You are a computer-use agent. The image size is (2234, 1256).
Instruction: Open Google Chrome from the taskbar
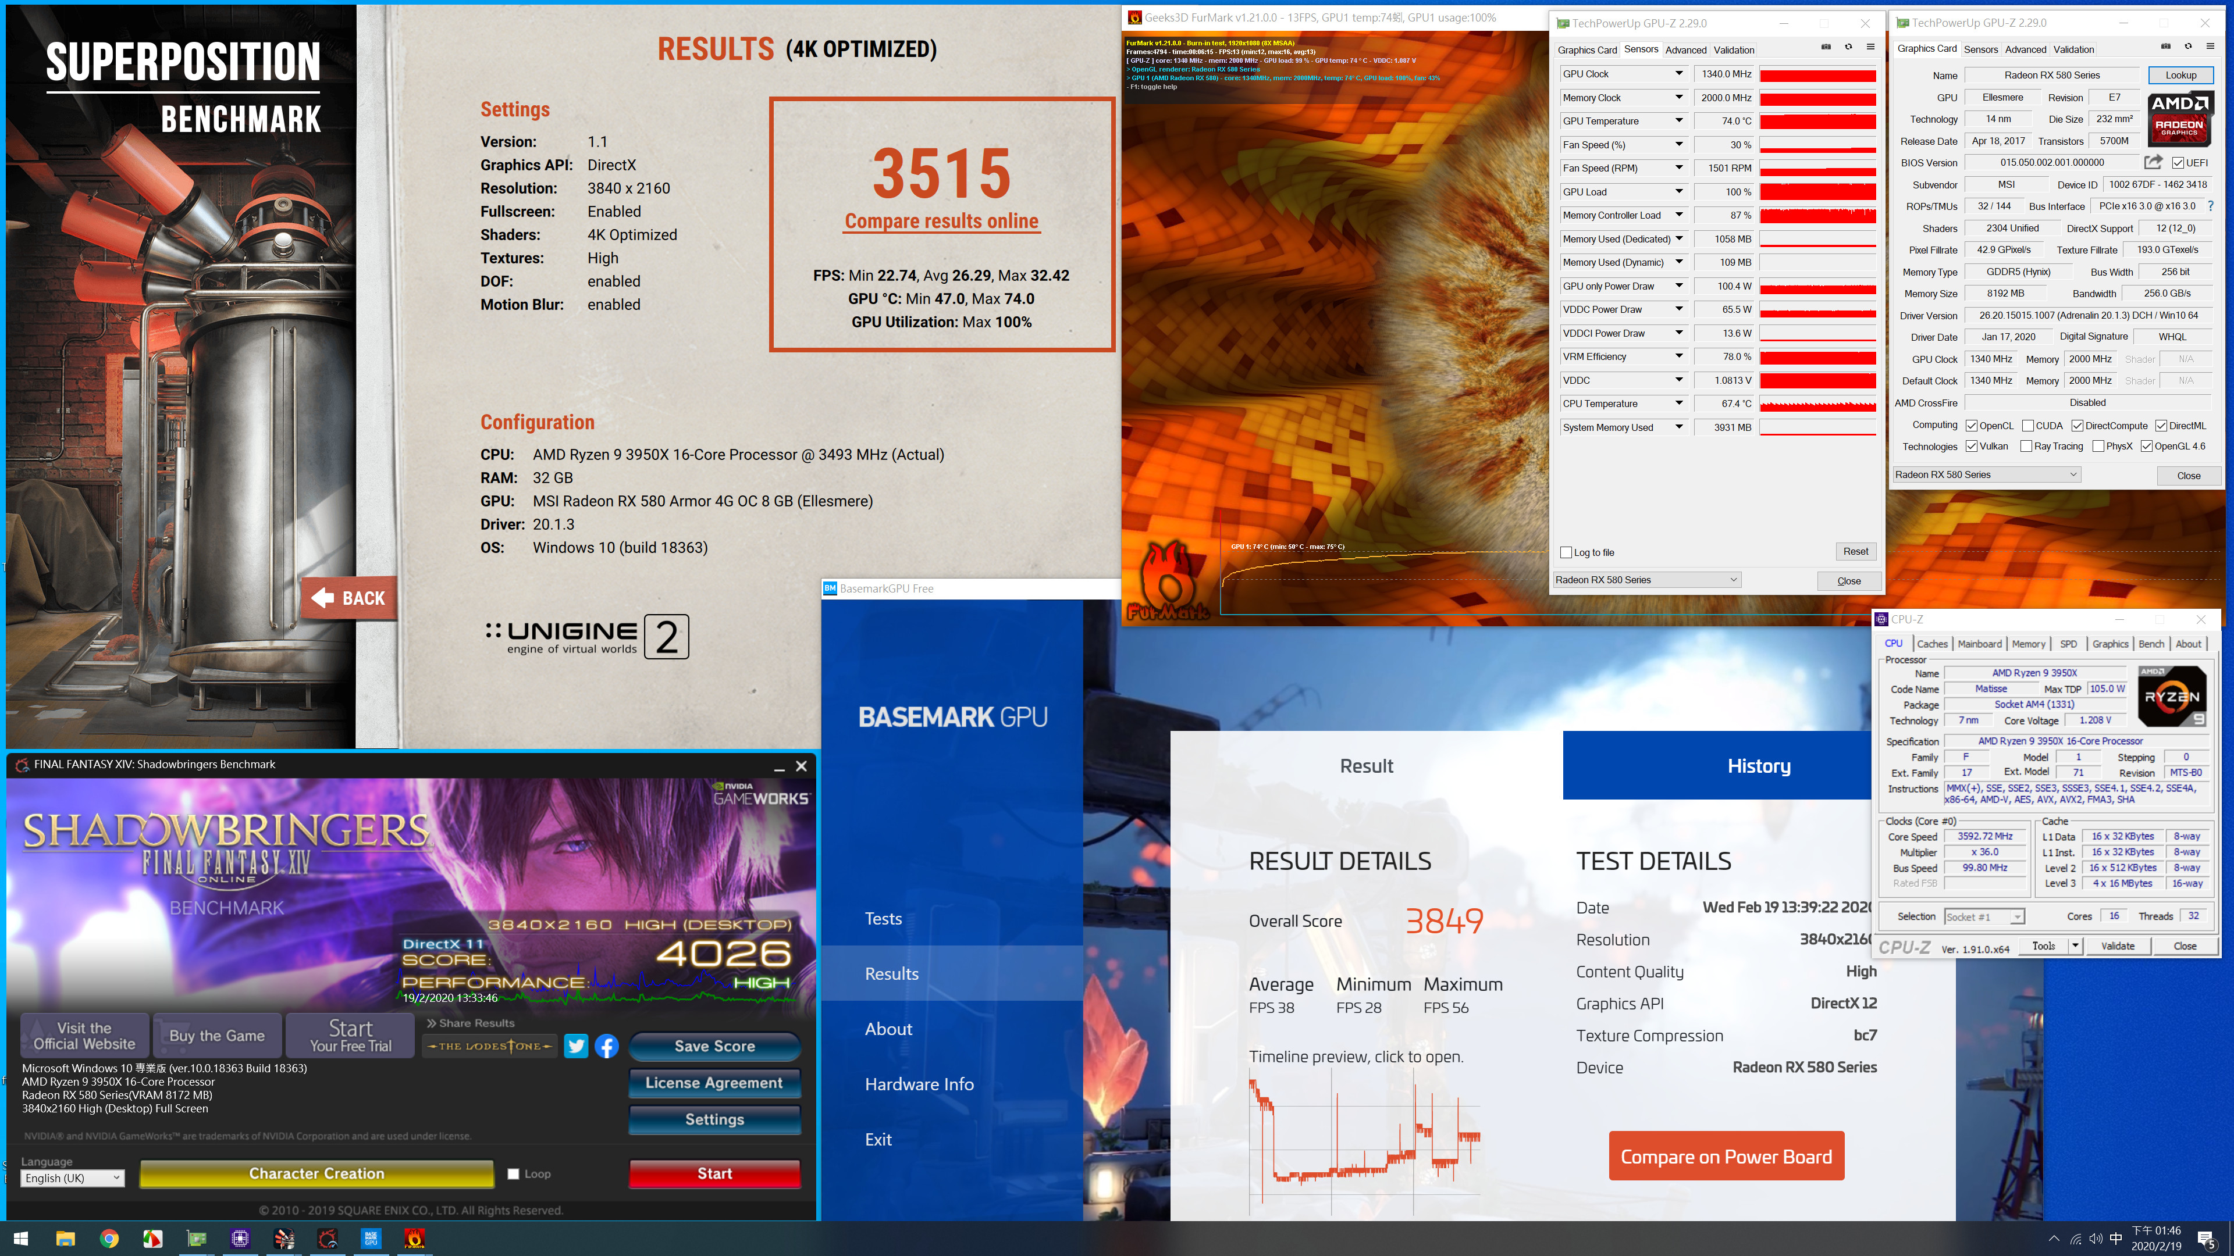pos(109,1239)
